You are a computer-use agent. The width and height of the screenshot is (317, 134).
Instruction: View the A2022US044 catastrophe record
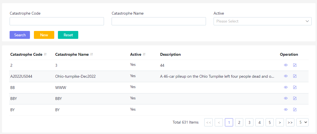286,76
